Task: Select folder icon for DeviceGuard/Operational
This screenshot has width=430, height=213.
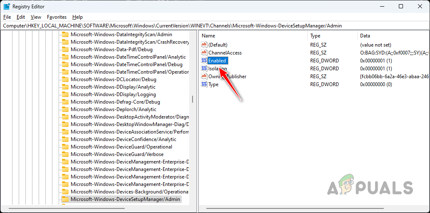Action: point(65,146)
